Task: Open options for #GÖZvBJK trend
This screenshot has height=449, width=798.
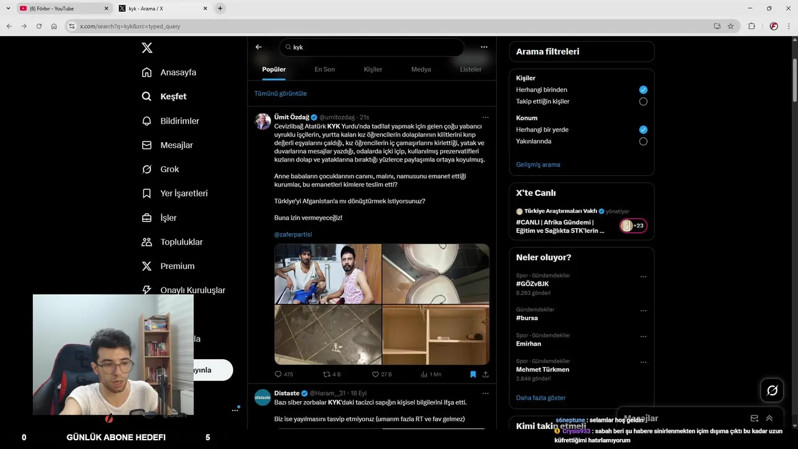Action: (x=643, y=276)
